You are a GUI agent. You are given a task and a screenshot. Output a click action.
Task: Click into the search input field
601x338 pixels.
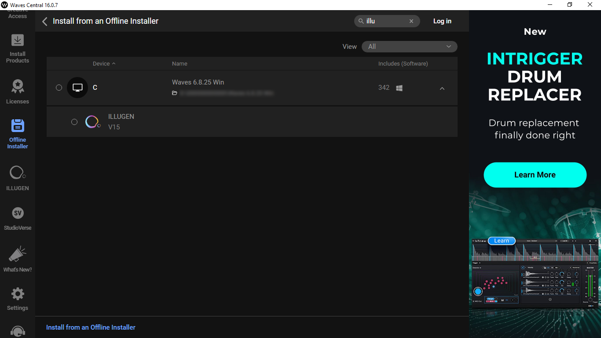(x=385, y=21)
